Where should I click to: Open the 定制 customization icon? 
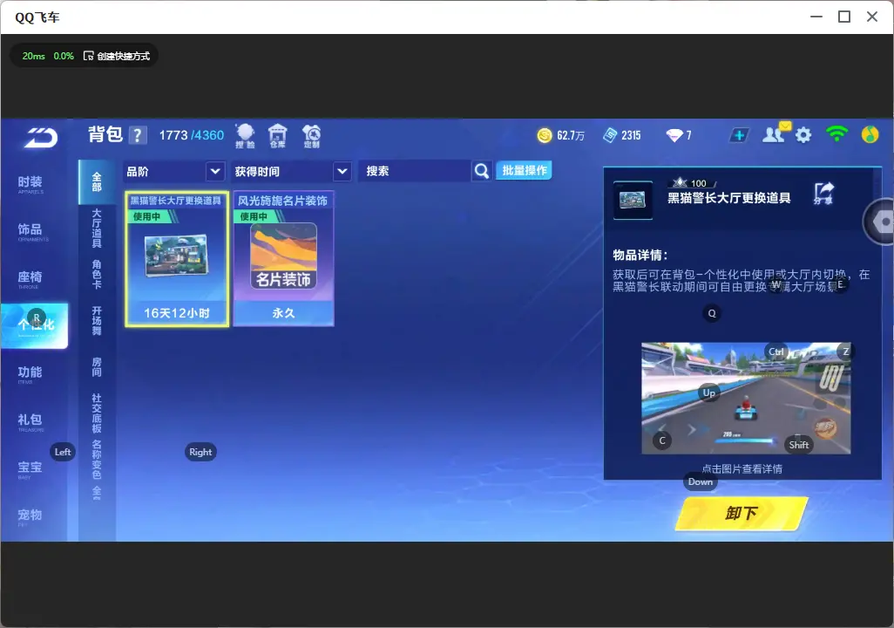coord(311,136)
